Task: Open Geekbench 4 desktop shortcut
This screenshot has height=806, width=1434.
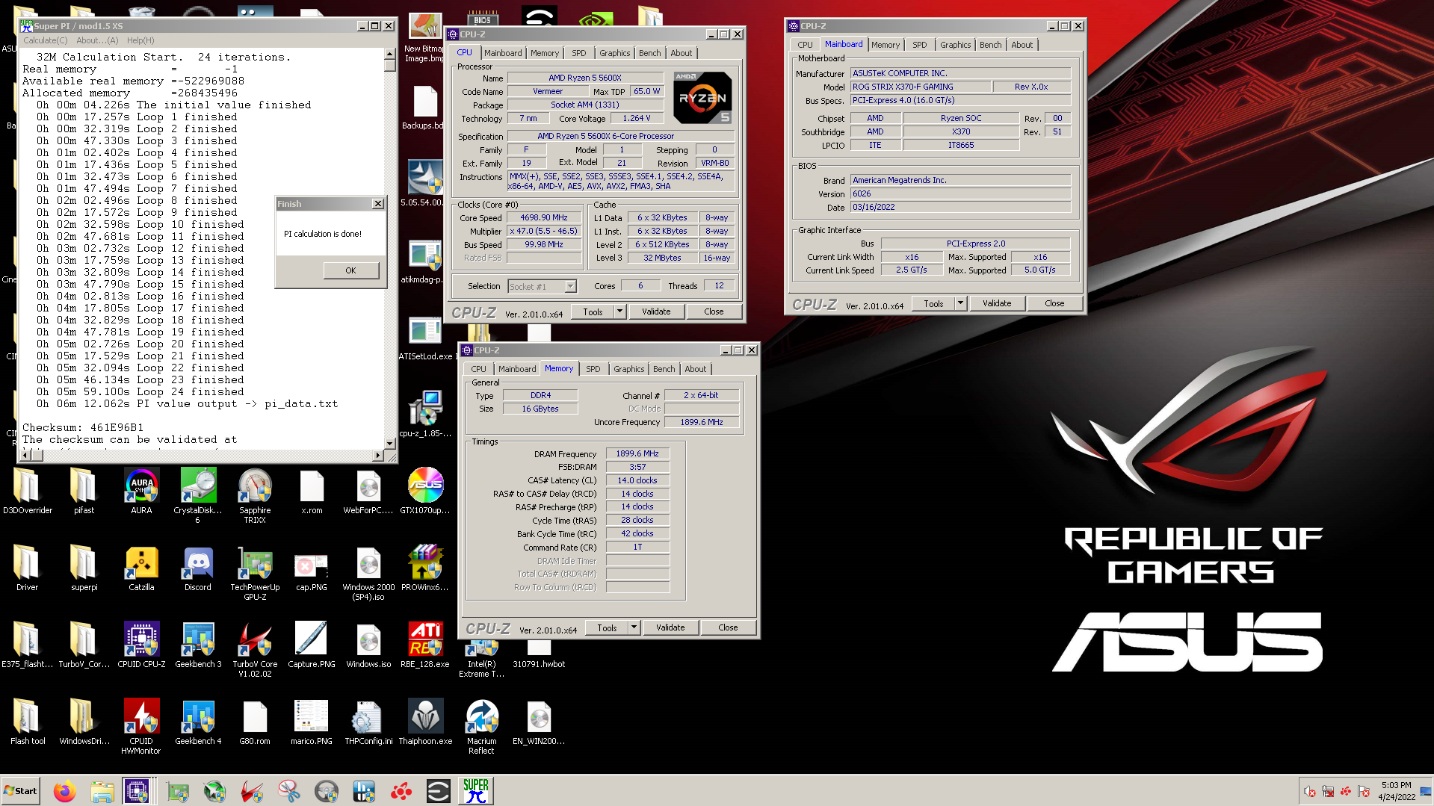Action: (198, 722)
